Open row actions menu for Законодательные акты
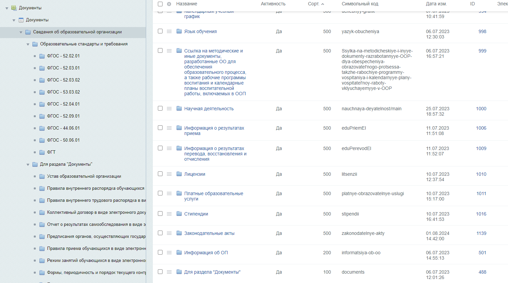The height and width of the screenshot is (283, 508). coord(169,233)
